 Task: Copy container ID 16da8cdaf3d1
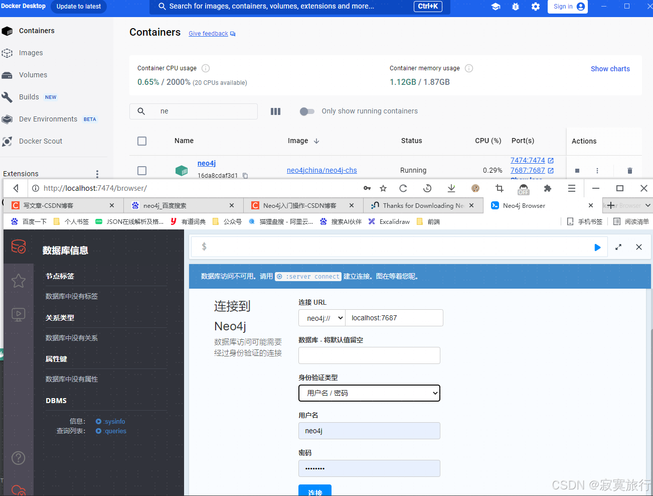[x=245, y=176]
